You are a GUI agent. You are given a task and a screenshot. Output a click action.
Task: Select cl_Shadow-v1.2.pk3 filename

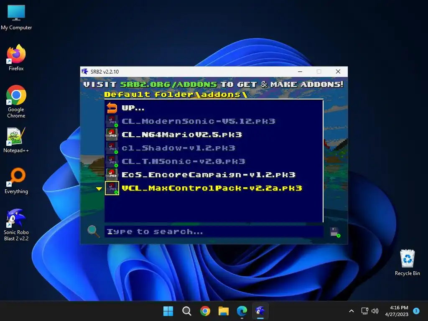(x=178, y=148)
